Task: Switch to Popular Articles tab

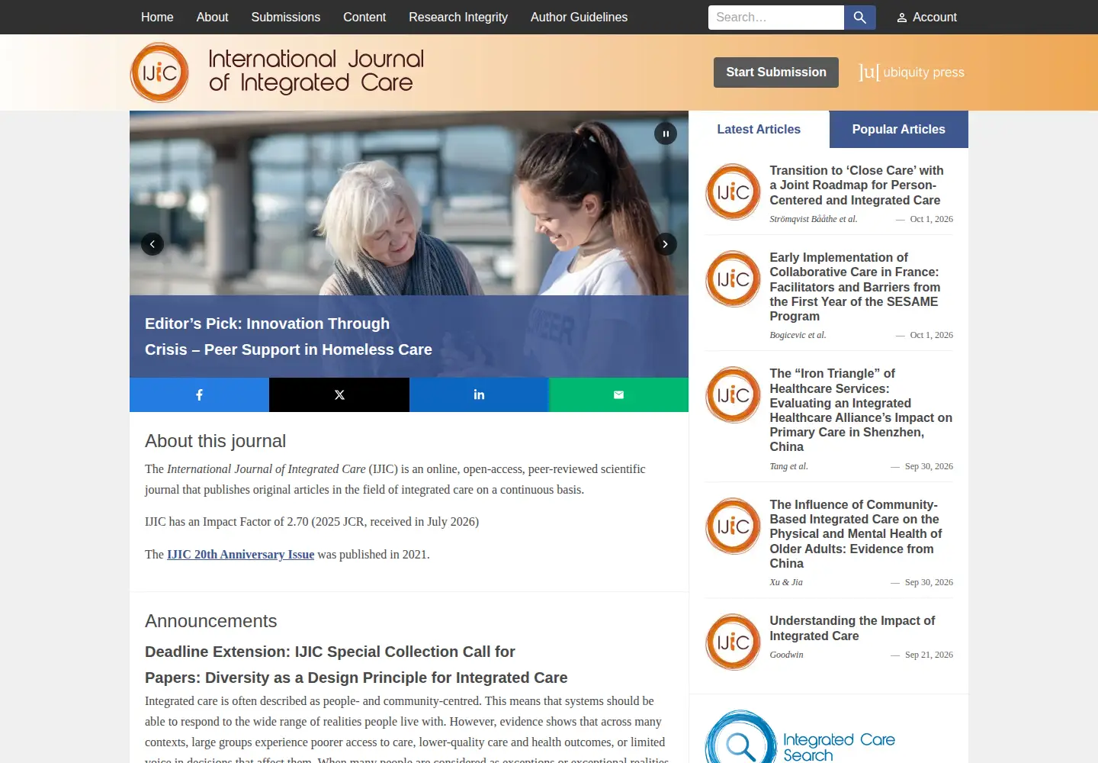Action: (x=899, y=130)
